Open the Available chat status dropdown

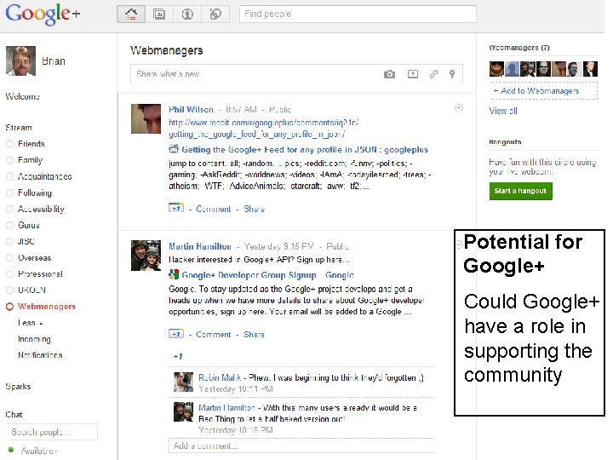(x=38, y=451)
